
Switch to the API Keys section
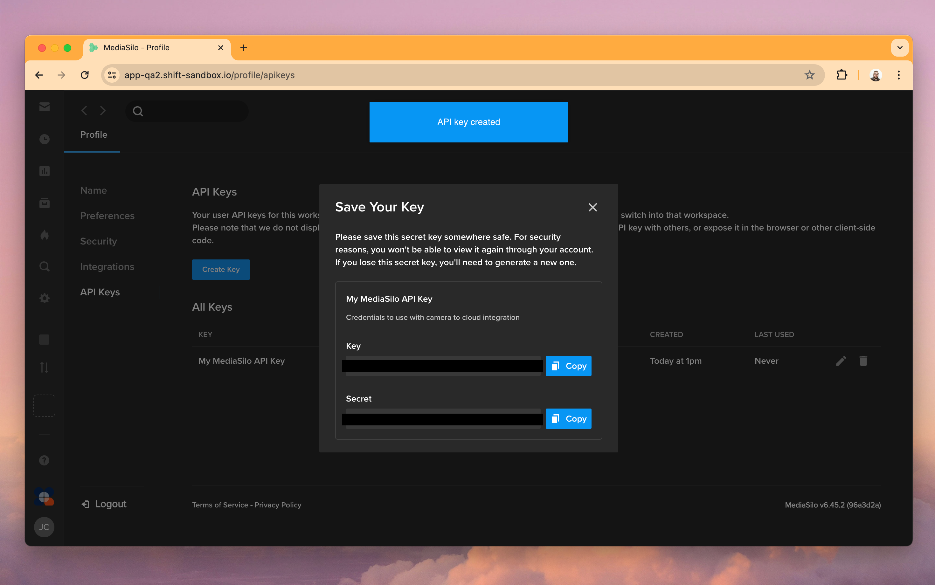click(100, 292)
